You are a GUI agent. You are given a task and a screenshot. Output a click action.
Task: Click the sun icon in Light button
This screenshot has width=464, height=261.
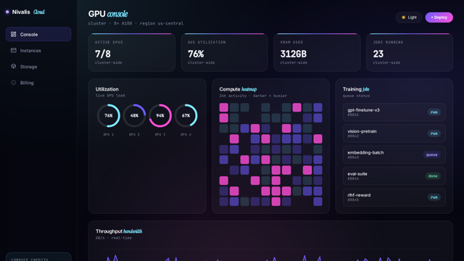click(x=403, y=17)
